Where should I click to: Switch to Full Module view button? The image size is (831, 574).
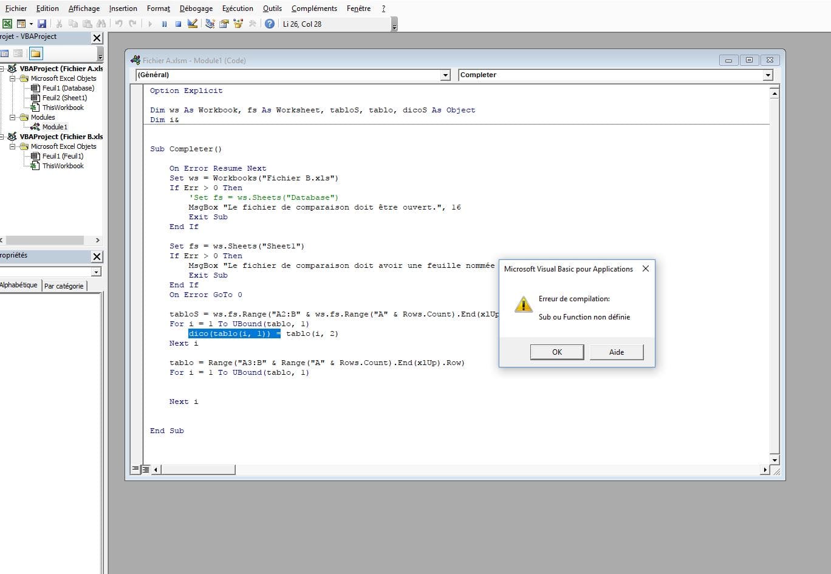pos(146,469)
